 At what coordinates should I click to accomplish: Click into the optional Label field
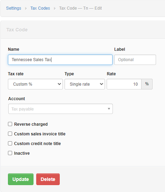(135, 60)
